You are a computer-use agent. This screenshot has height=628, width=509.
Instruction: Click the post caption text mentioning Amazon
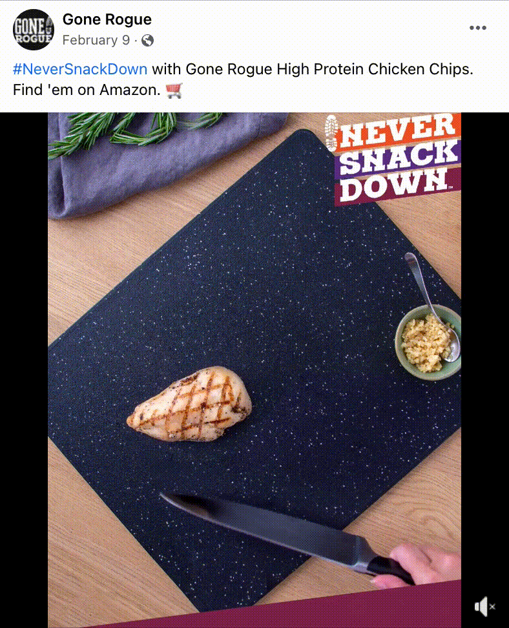pos(243,79)
